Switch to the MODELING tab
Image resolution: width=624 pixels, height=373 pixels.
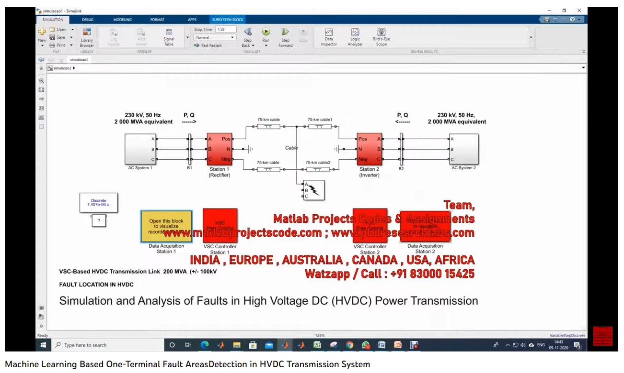[123, 20]
